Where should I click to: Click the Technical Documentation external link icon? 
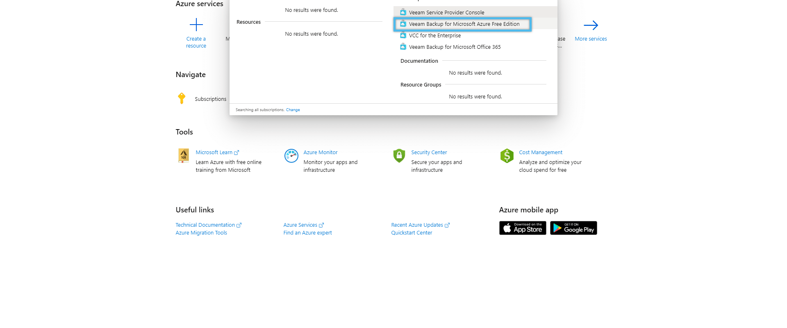[x=239, y=225]
